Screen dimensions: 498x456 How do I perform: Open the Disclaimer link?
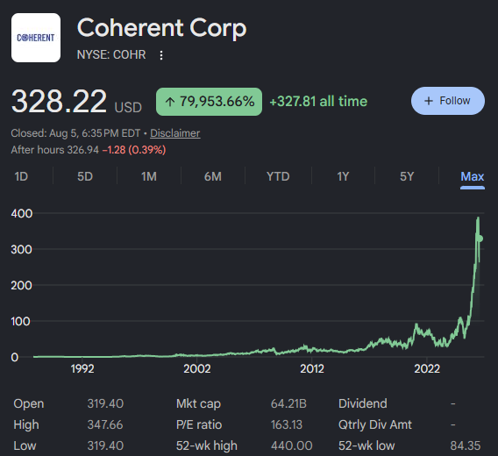click(175, 133)
